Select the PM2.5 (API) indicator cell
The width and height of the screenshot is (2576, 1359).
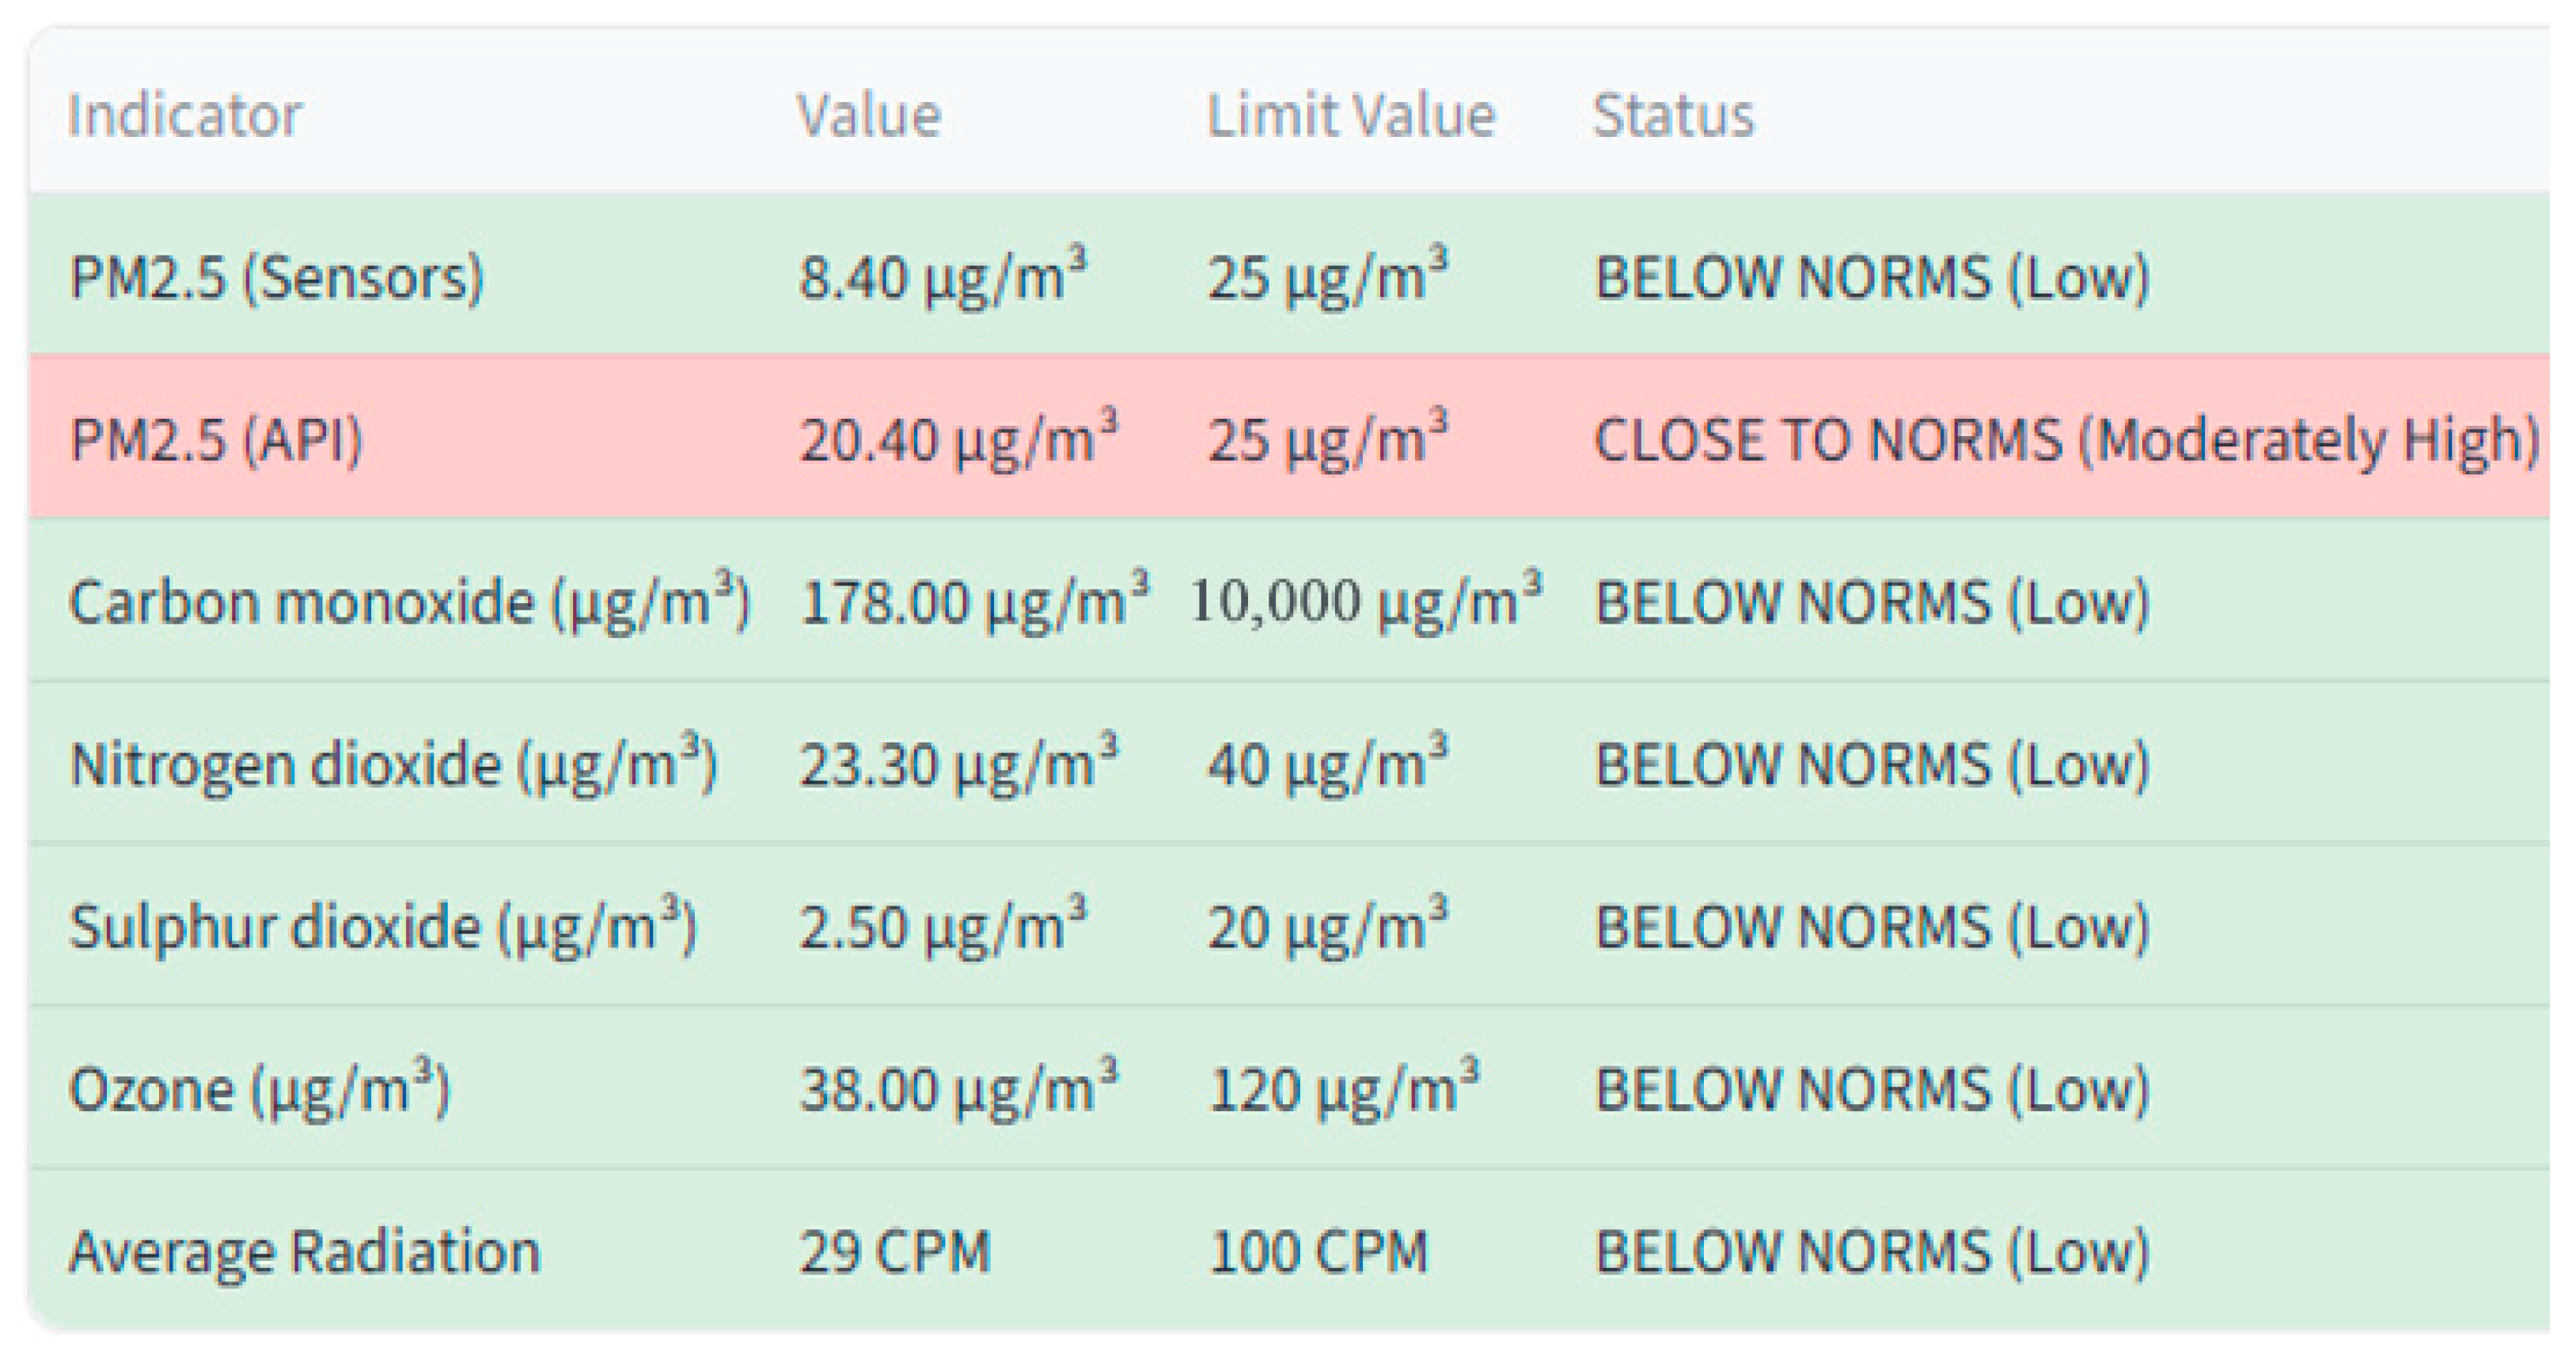[216, 440]
